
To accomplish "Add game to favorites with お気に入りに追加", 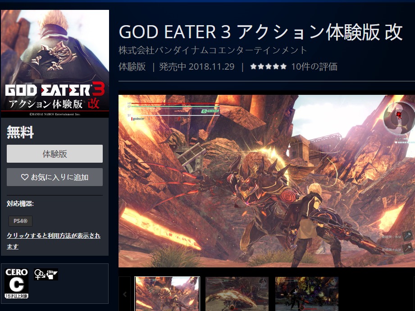I will click(x=55, y=177).
